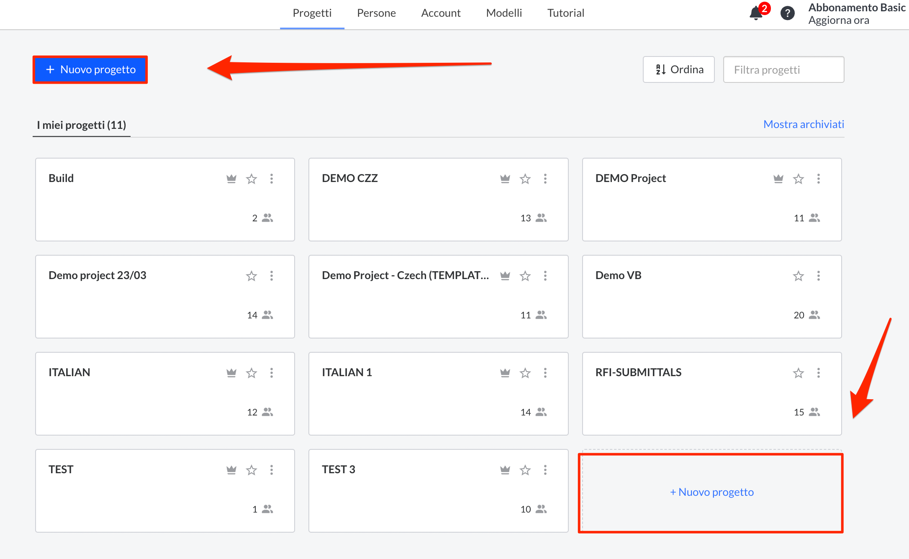
Task: Open the three-dot menu on DEMO CZZ
Action: point(545,179)
